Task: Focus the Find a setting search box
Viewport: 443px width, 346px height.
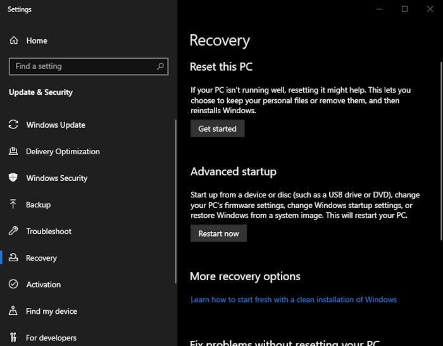Action: point(89,66)
